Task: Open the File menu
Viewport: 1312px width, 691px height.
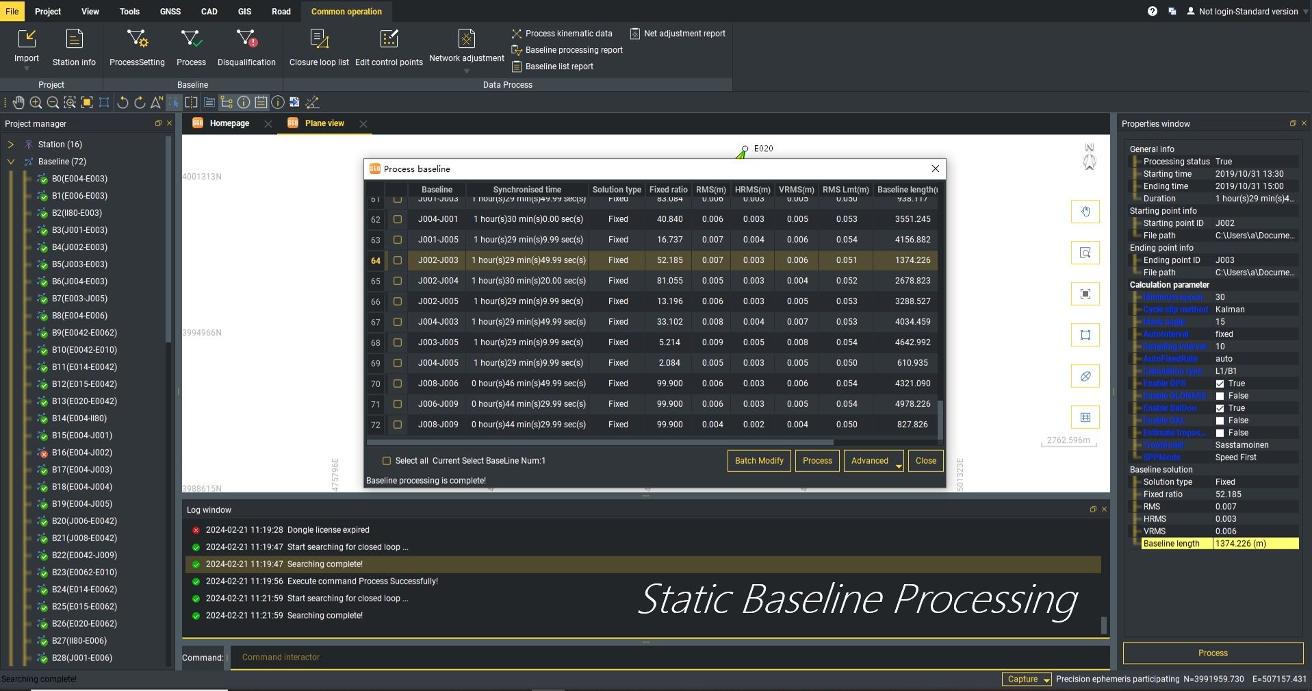Action: click(12, 12)
